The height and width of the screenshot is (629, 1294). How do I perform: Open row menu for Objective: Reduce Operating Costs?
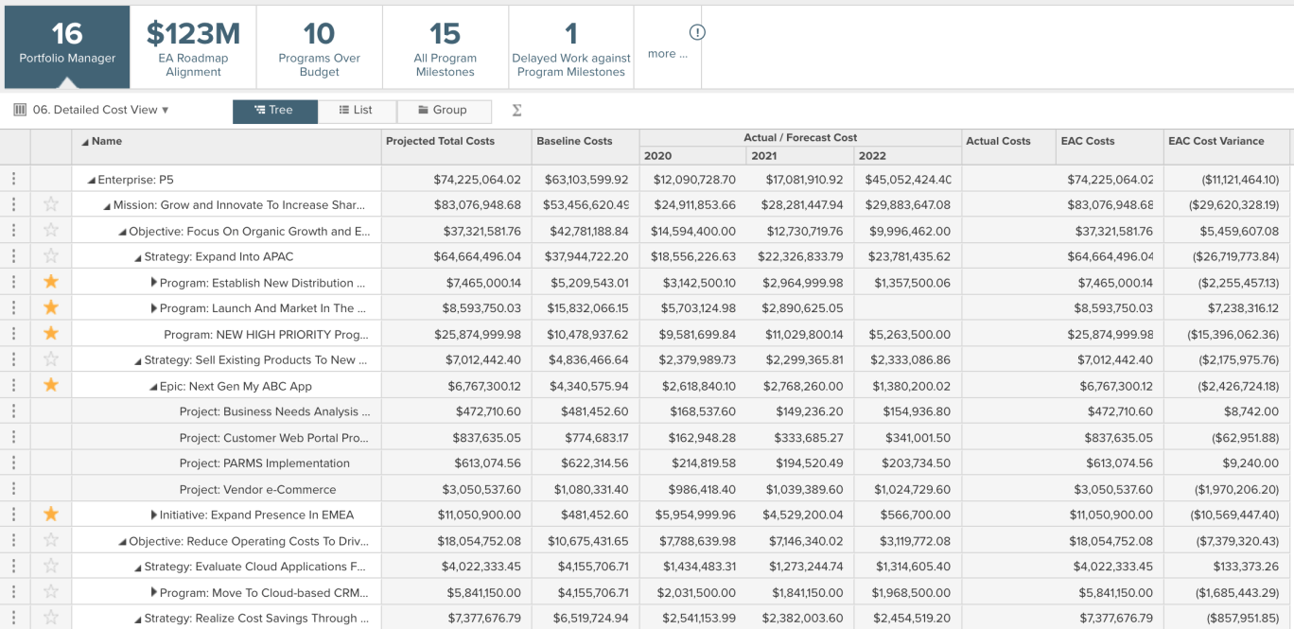(14, 540)
